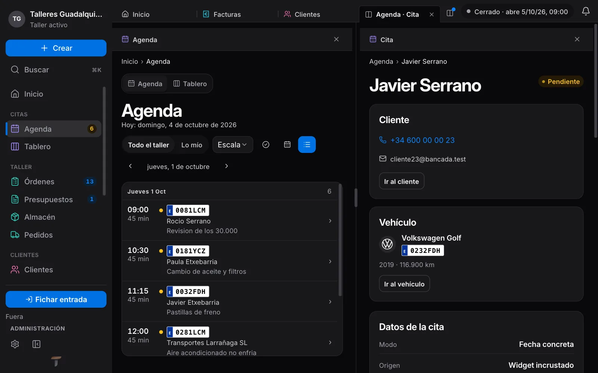Open the Buscar search field

(x=56, y=70)
